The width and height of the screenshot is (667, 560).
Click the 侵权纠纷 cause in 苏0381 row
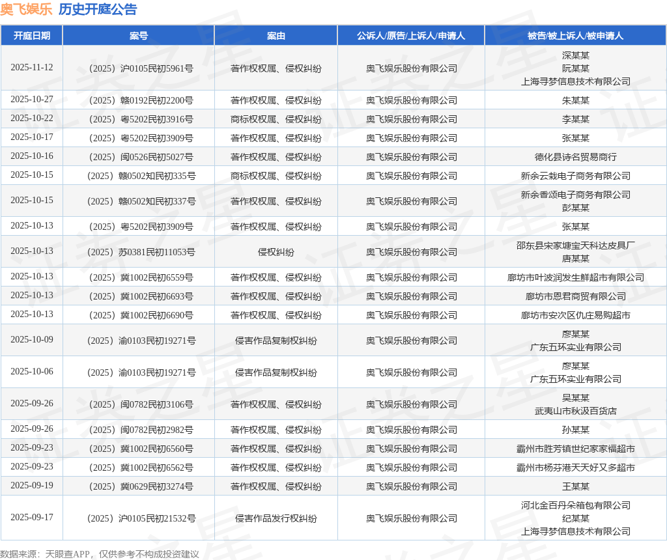[x=276, y=252]
